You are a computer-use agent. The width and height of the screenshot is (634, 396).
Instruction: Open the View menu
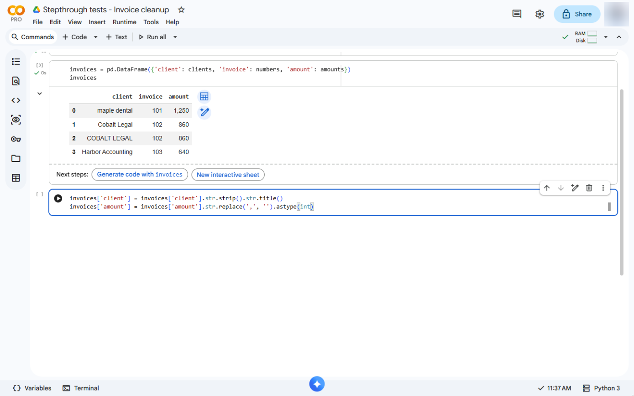pyautogui.click(x=75, y=22)
